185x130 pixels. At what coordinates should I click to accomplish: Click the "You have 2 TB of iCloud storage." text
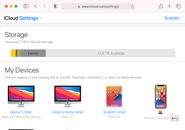pos(29,42)
